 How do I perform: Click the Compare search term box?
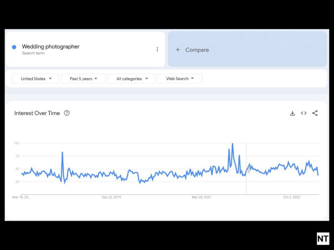247,49
